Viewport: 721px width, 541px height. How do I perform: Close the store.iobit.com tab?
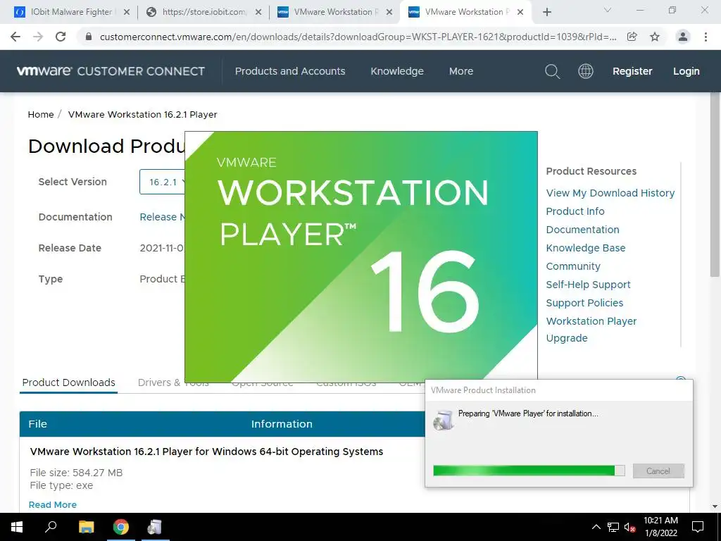258,12
